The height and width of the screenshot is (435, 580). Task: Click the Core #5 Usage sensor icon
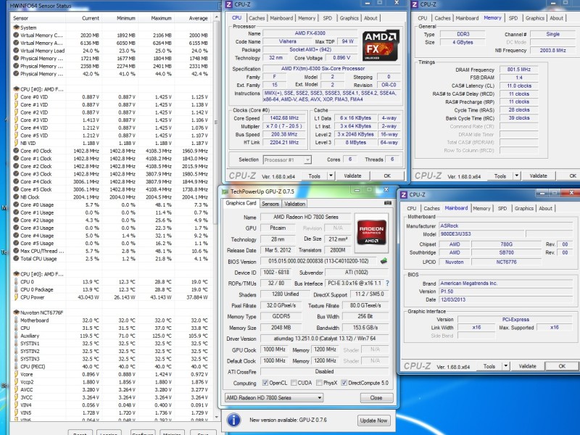tap(16, 244)
